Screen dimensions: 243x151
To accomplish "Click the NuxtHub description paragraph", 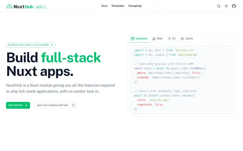I will coord(60,88).
